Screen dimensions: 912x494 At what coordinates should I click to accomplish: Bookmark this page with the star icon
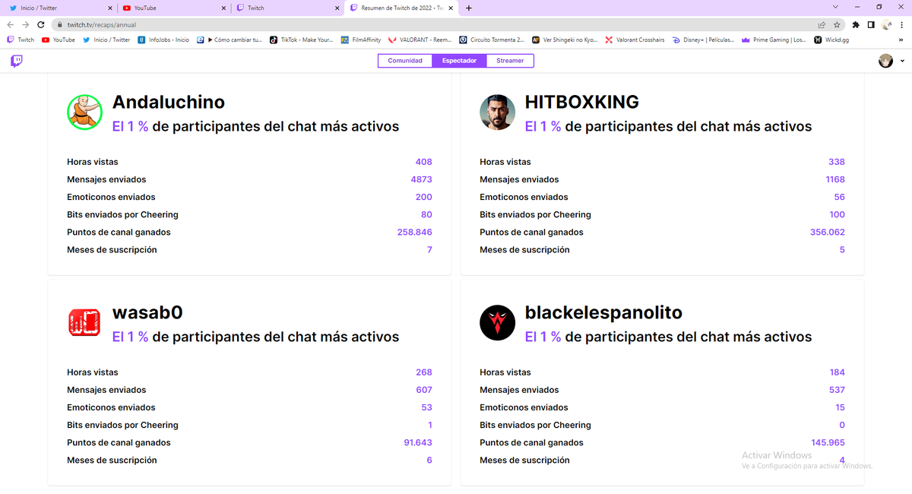pyautogui.click(x=838, y=24)
